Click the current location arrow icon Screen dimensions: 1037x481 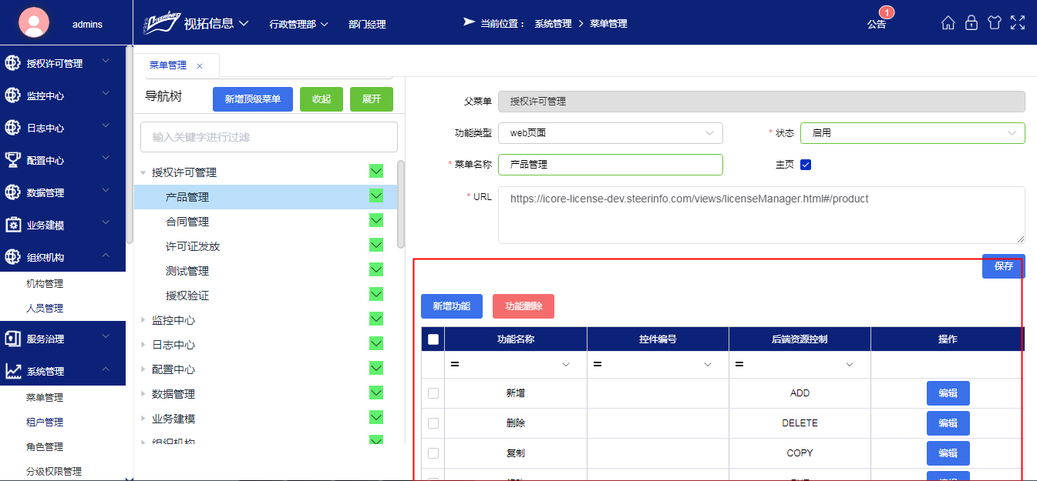point(469,22)
